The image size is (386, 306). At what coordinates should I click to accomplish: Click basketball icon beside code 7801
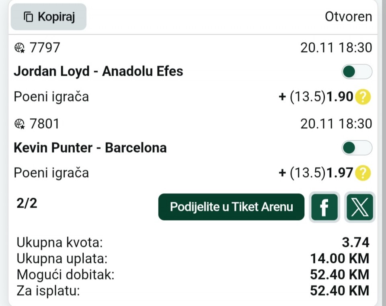point(20,124)
